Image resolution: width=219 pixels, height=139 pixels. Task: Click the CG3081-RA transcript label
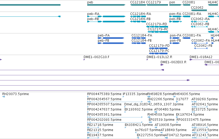(x=192, y=14)
